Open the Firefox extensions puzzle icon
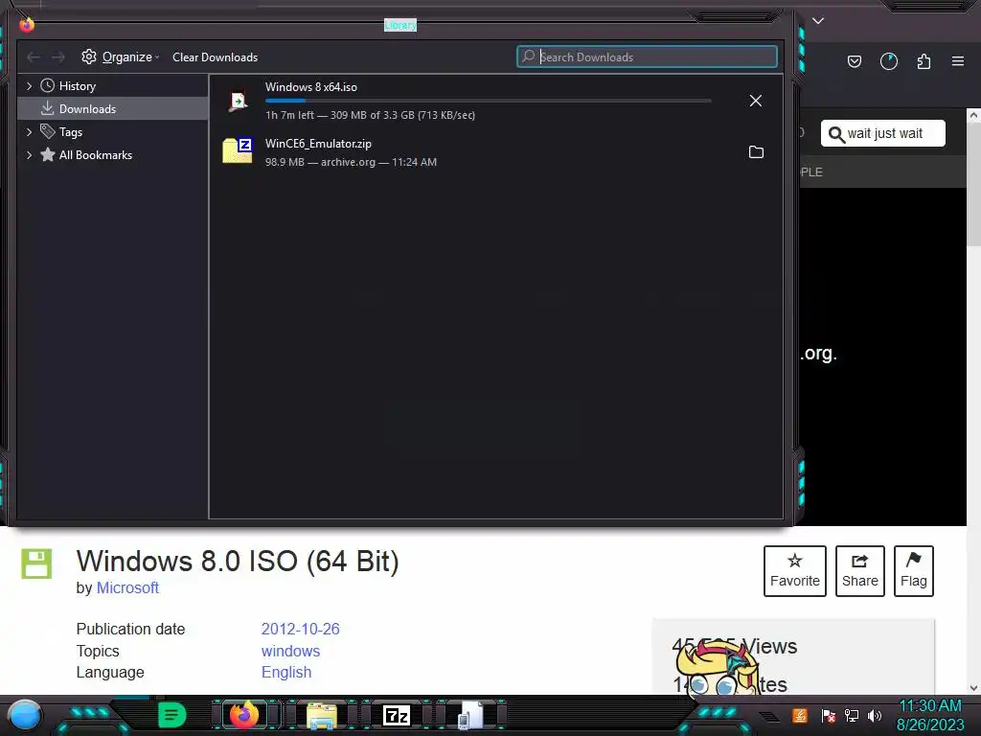The height and width of the screenshot is (736, 981). 924,61
